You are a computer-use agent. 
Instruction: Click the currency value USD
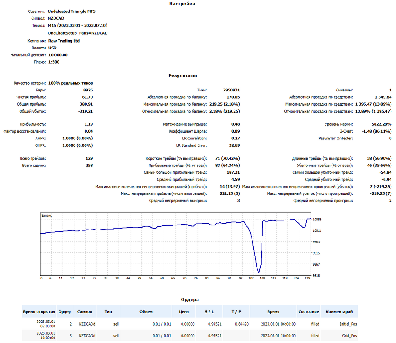(x=53, y=48)
